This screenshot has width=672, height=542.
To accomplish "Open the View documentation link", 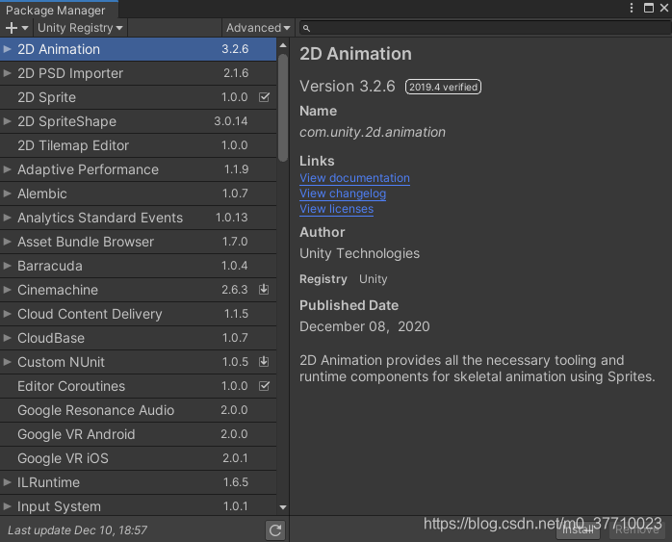I will point(354,178).
